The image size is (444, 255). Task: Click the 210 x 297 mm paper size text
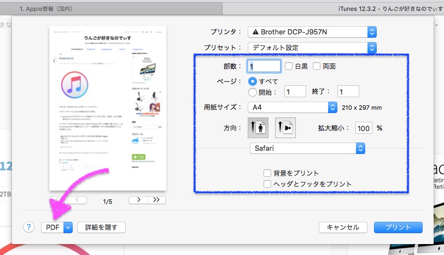point(361,108)
